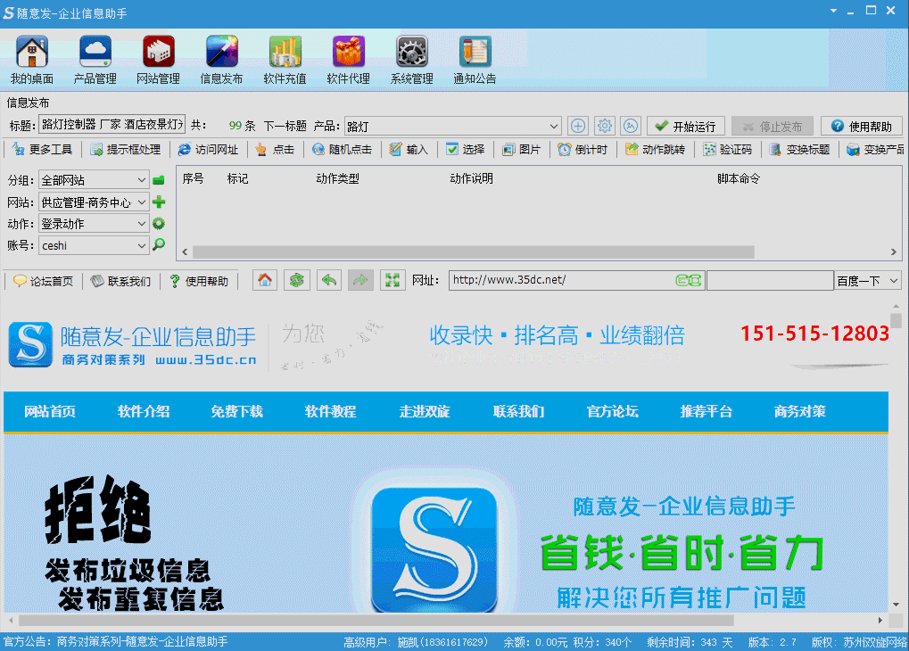Click the magnifier icon next to 账号
909x651 pixels.
tap(158, 244)
